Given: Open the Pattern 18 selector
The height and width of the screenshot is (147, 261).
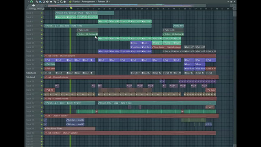Looking at the screenshot, I should click(x=103, y=2).
